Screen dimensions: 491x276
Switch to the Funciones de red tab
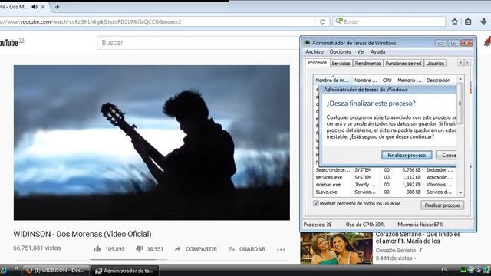[x=404, y=63]
